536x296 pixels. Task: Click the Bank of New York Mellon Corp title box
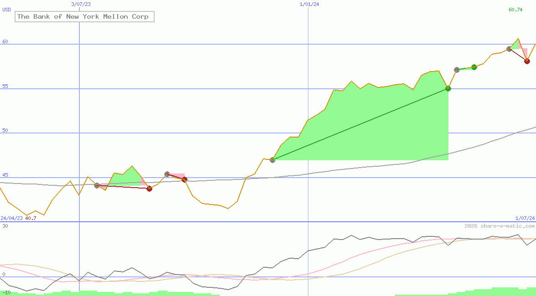(84, 17)
